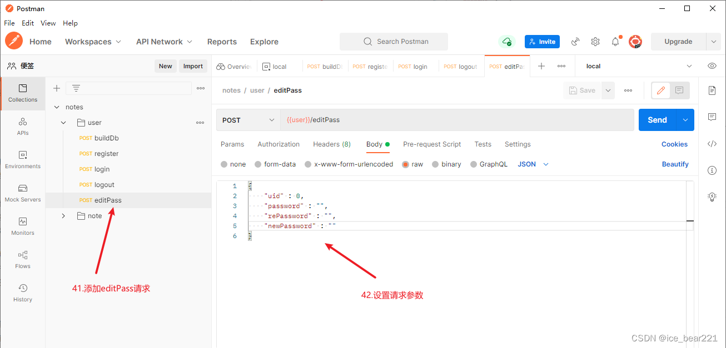Open the Help menu

(x=70, y=23)
